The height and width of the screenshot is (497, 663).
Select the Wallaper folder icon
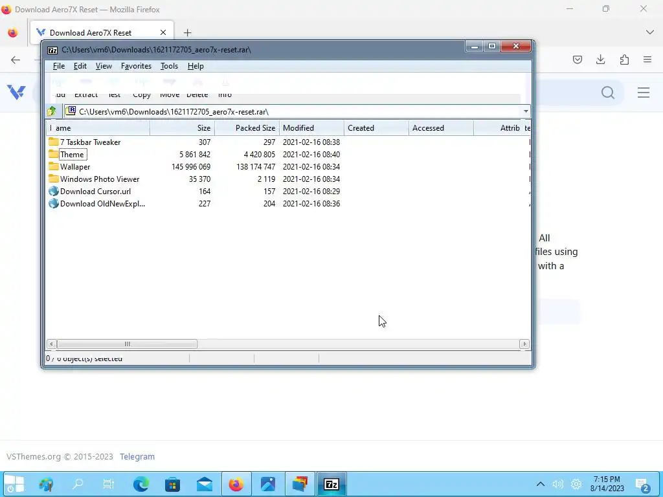click(53, 166)
